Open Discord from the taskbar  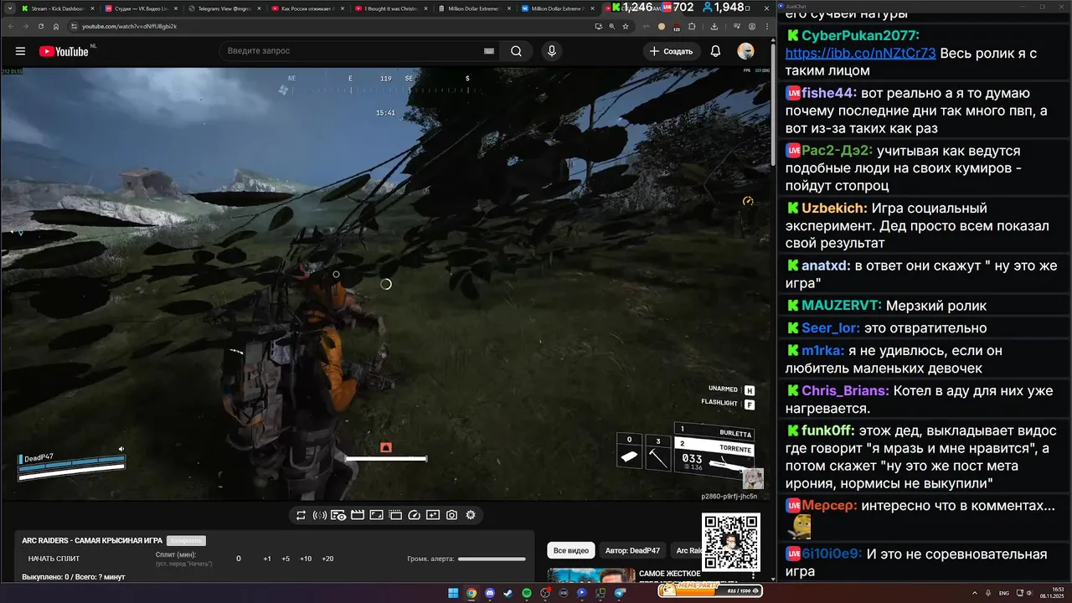(x=490, y=593)
